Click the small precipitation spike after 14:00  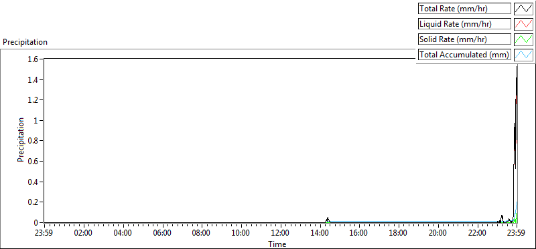pyautogui.click(x=328, y=220)
